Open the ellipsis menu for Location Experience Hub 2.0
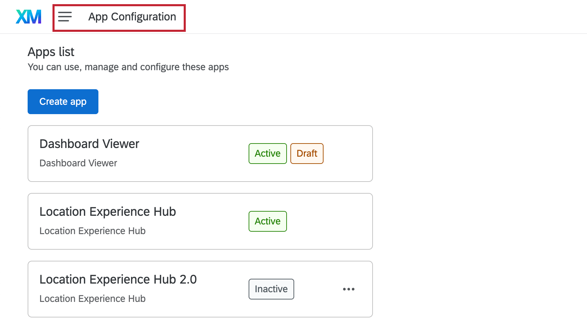 (x=349, y=289)
